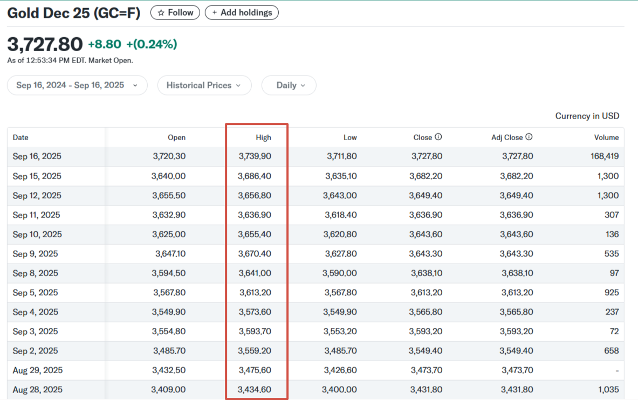The image size is (638, 400).
Task: Click the plus icon in Add holdings
Action: point(215,12)
